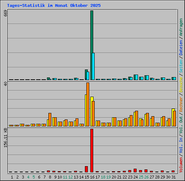The image size is (185, 181).
Task: Click the orange Rechner bar for day 13
Action: [x=77, y=122]
